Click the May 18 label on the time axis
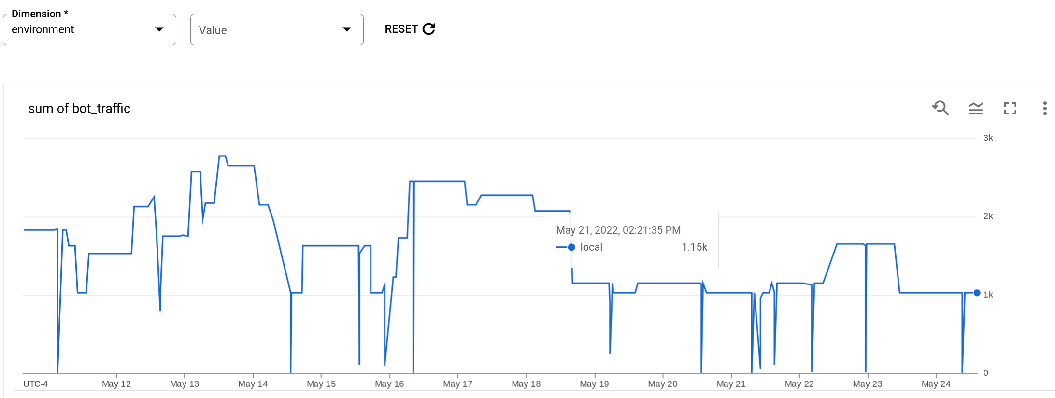The width and height of the screenshot is (1055, 398). [525, 384]
